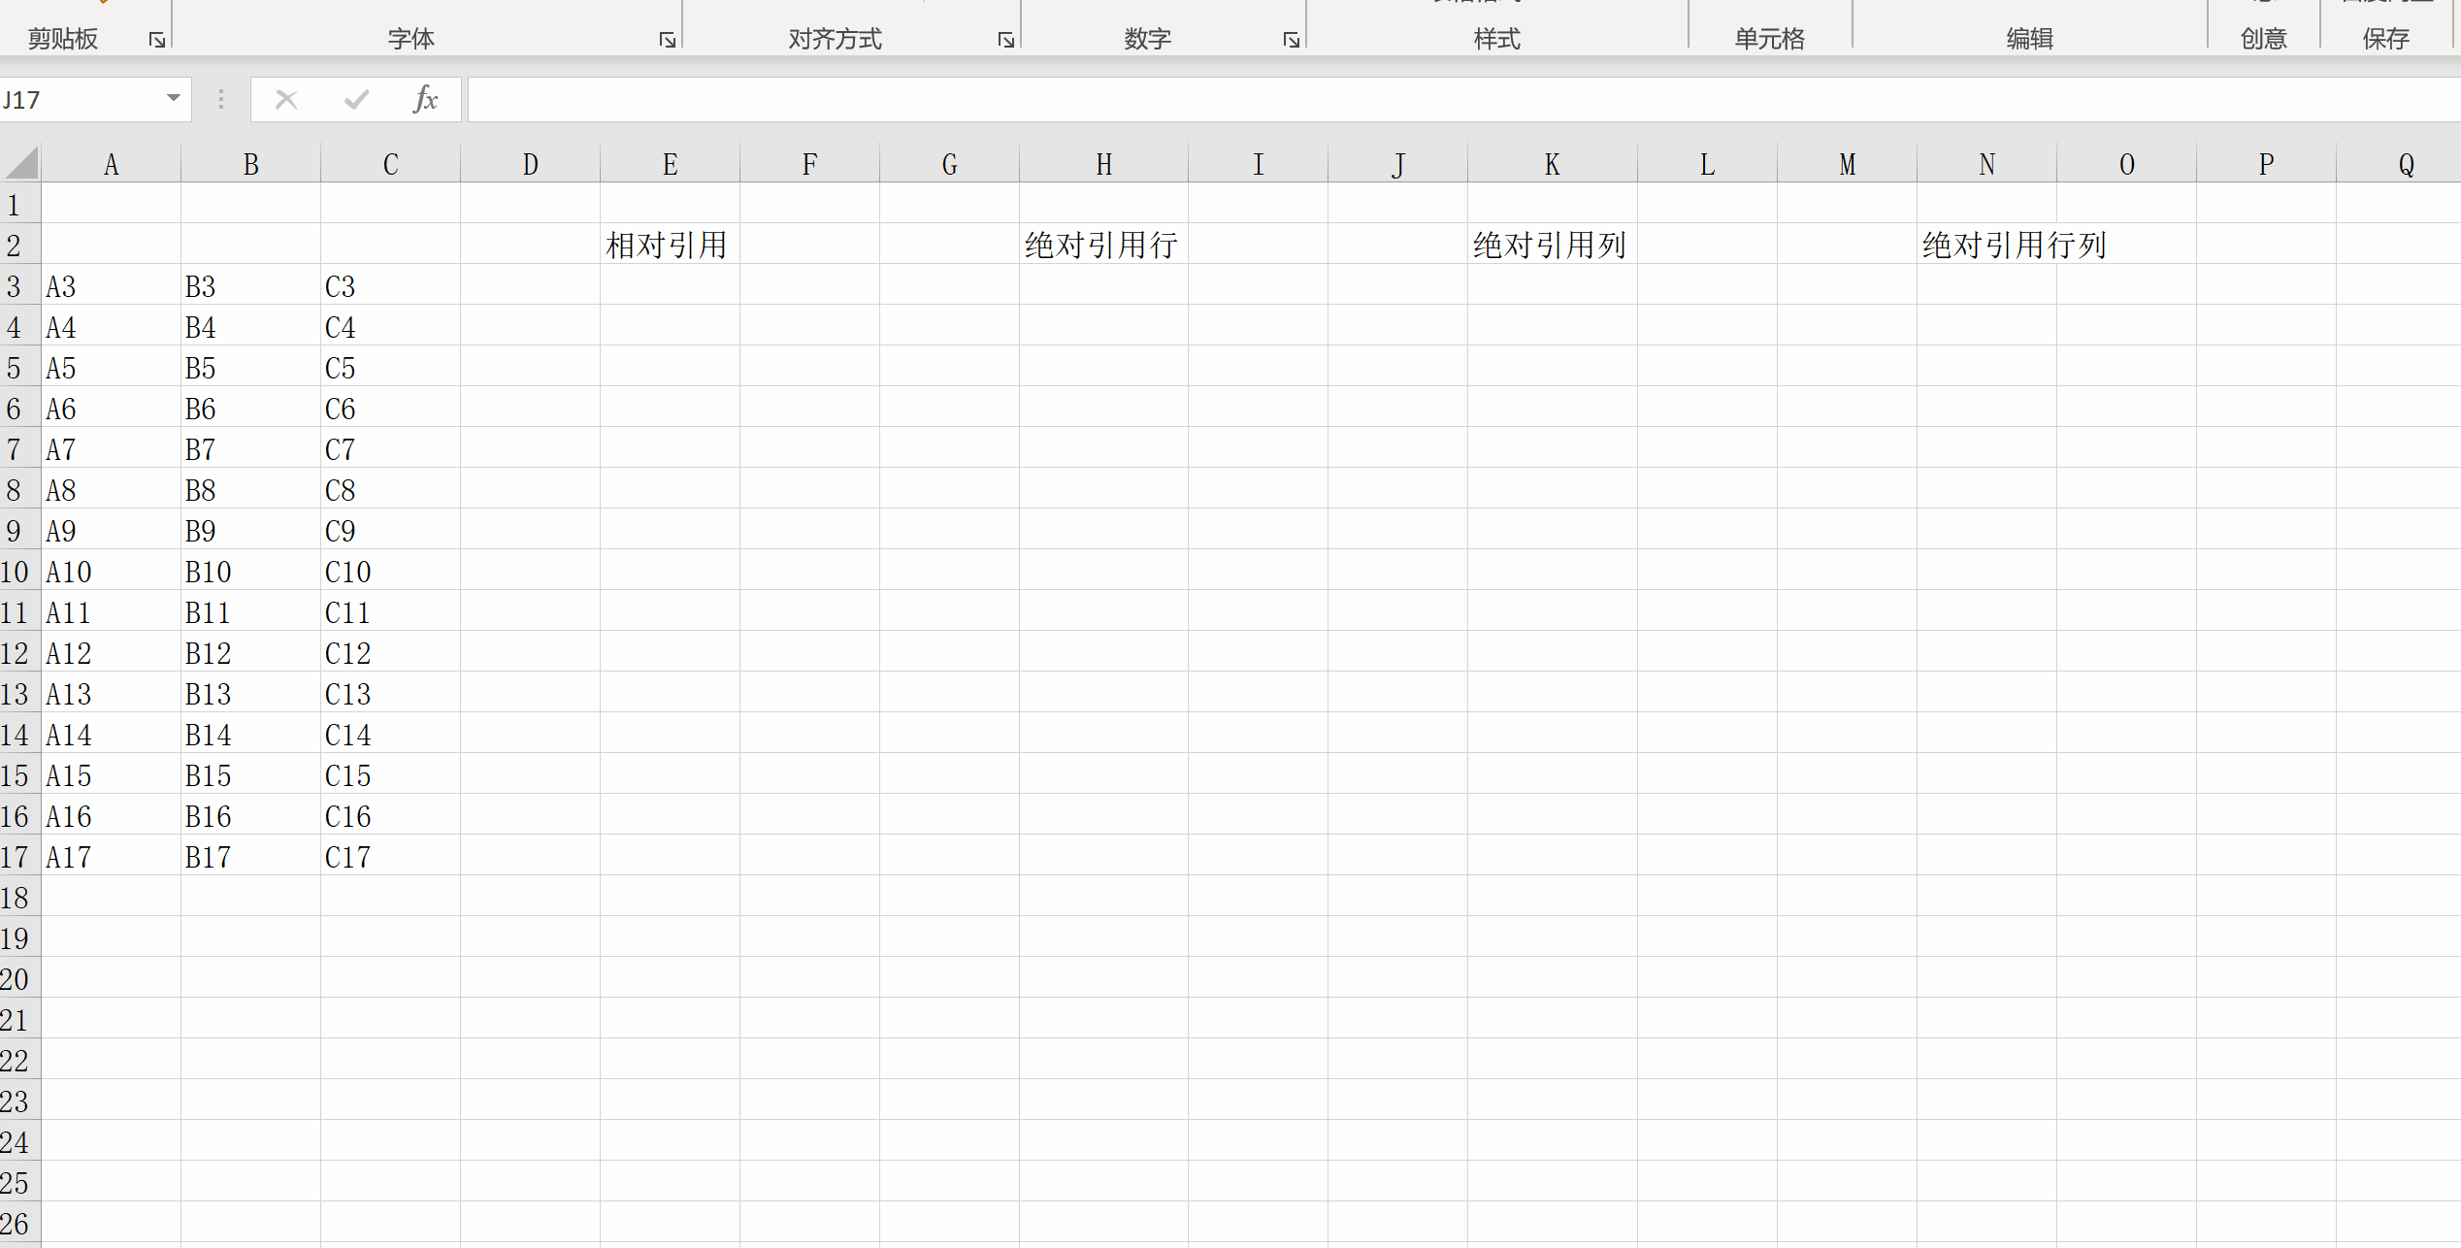
Task: Click the 样式 group label
Action: 1496,39
